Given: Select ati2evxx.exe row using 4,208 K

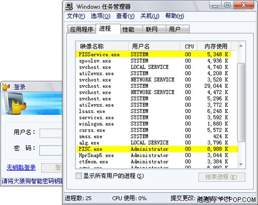Looking at the screenshot, I should tap(154, 73).
